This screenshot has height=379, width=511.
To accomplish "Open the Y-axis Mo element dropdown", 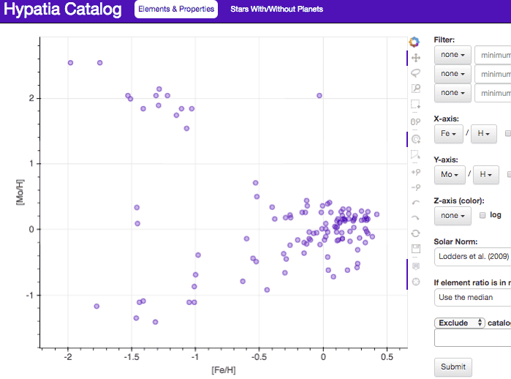I will point(450,175).
